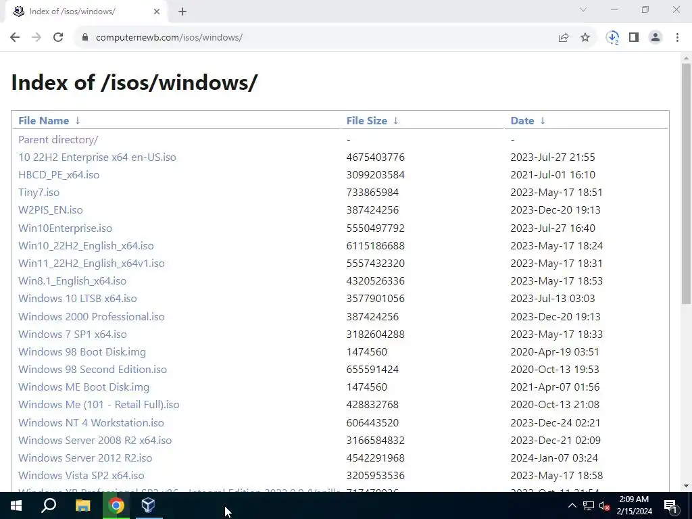Click the forward navigation arrow
692x519 pixels.
pyautogui.click(x=36, y=38)
